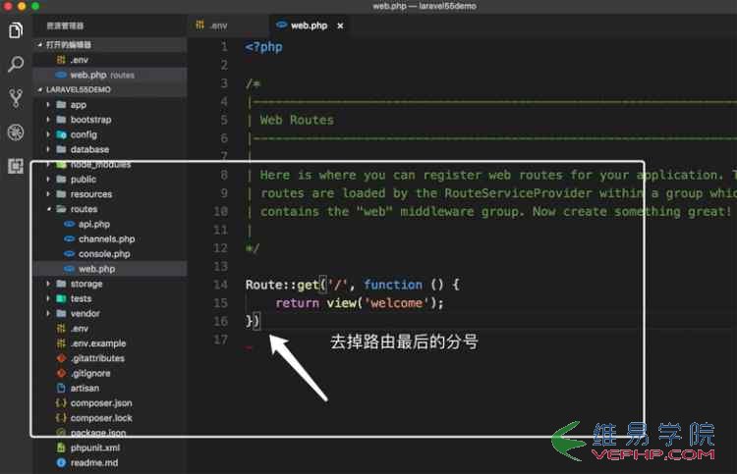
Task: Open console.php file
Action: (x=109, y=254)
